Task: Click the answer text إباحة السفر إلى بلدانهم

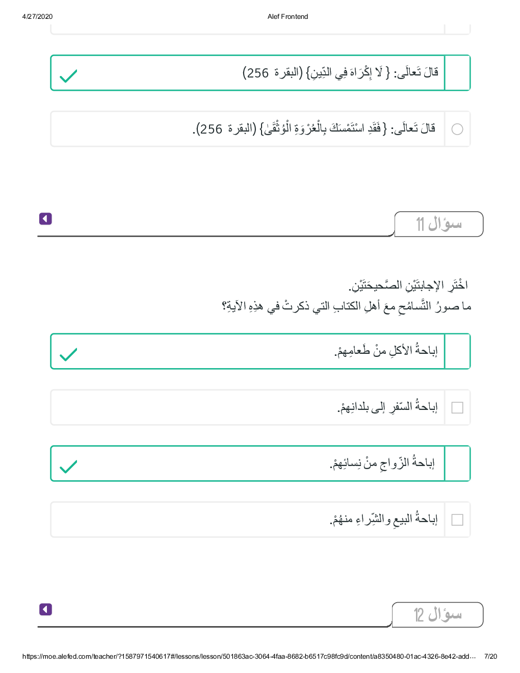Action: click(x=387, y=407)
